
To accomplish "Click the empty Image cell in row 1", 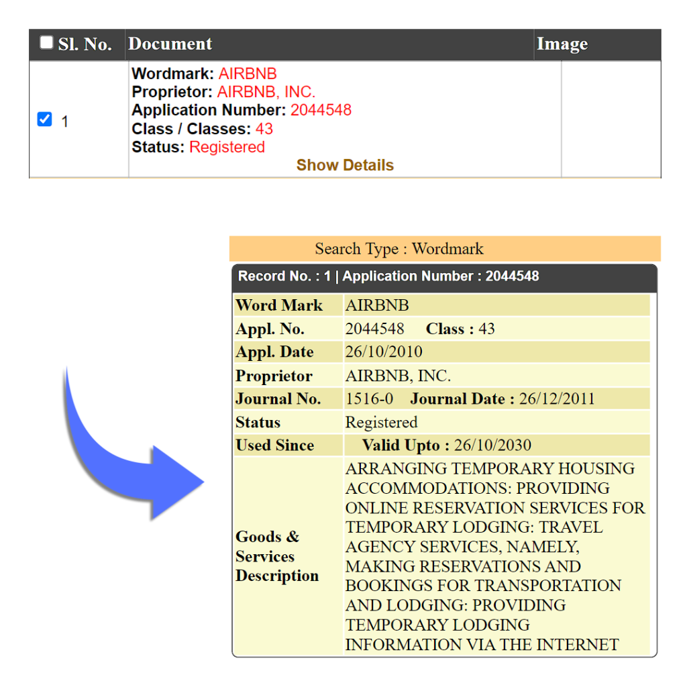I will (x=611, y=119).
